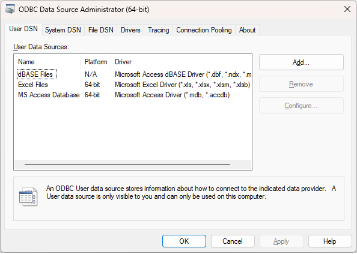Click the horizontal scrollbar in data sources list

point(127,164)
